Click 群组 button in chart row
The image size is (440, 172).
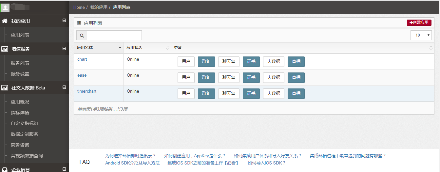coord(206,62)
